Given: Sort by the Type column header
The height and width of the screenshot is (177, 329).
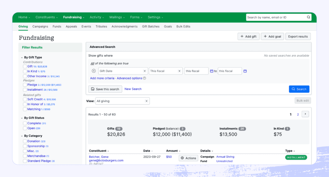Looking at the screenshot, I should tap(290, 151).
